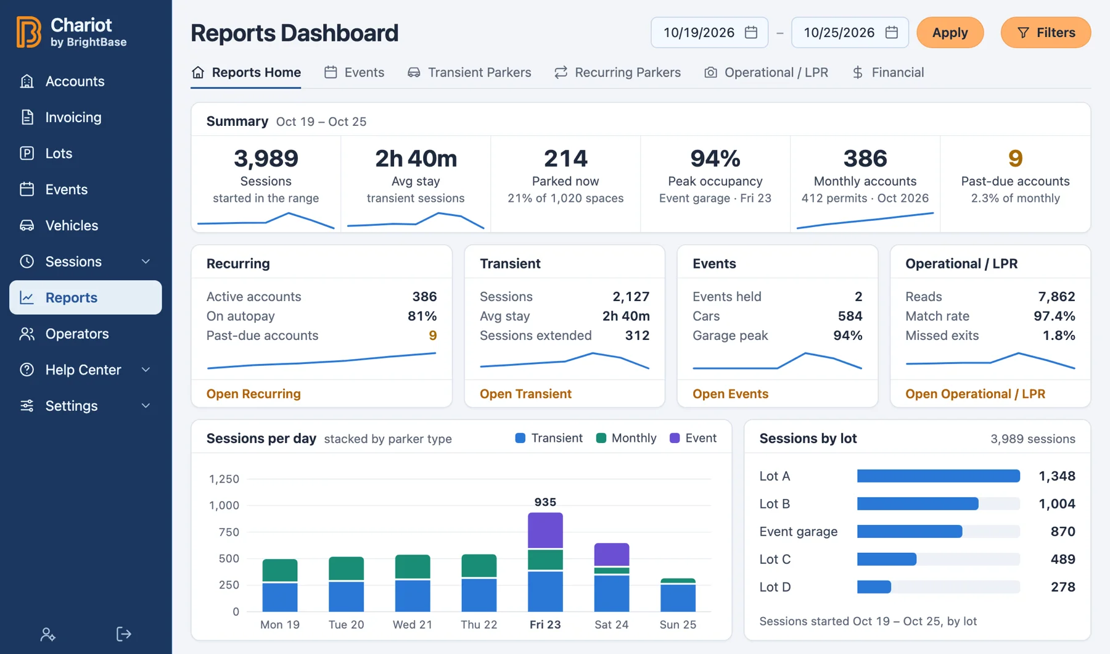Click the repeat icon on Recurring Parkers tab
This screenshot has width=1110, height=654.
pos(561,73)
